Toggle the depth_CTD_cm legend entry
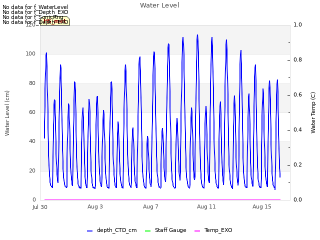Image resolution: width=320 pixels, height=240 pixels. [x=112, y=230]
